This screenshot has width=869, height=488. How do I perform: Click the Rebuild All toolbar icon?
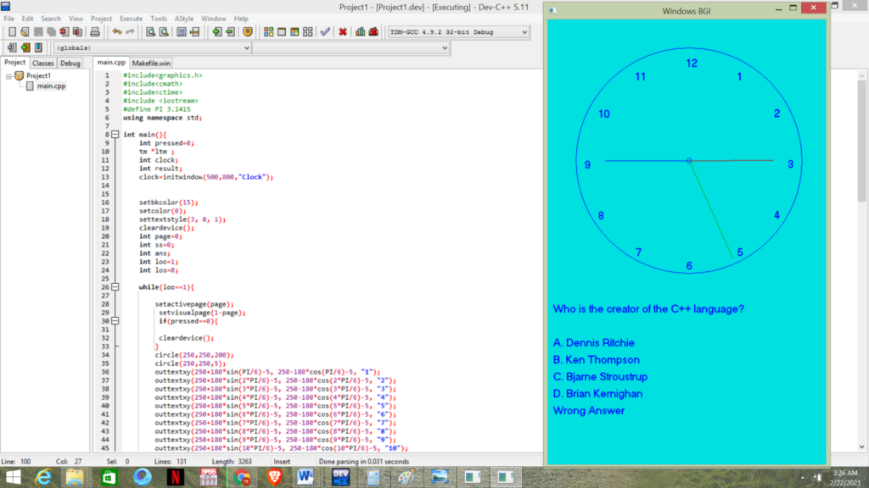pyautogui.click(x=307, y=32)
